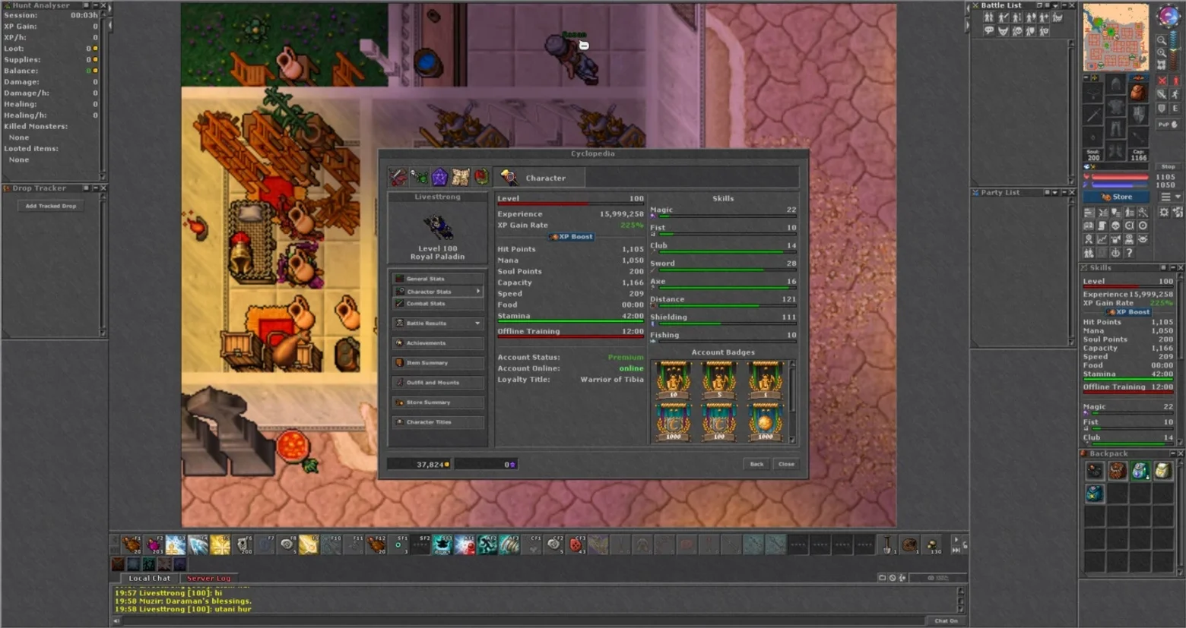1186x628 pixels.
Task: Click Add Tracked Drop button
Action: [x=51, y=206]
